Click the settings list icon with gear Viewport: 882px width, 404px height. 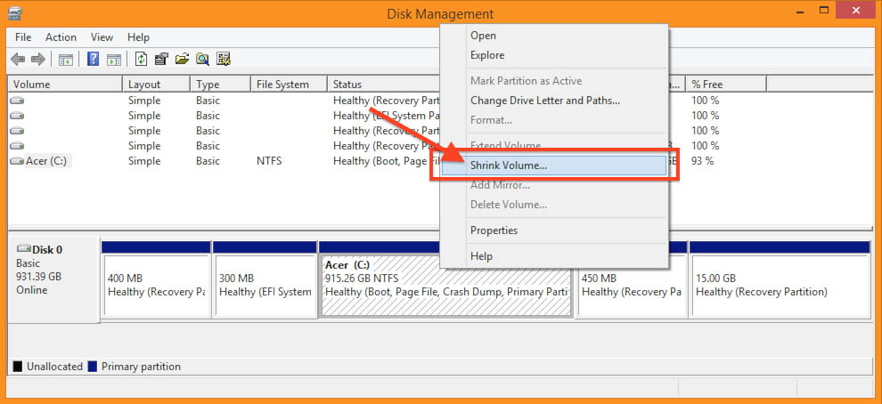click(x=225, y=59)
